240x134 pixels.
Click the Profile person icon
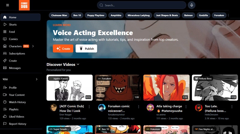point(5,87)
